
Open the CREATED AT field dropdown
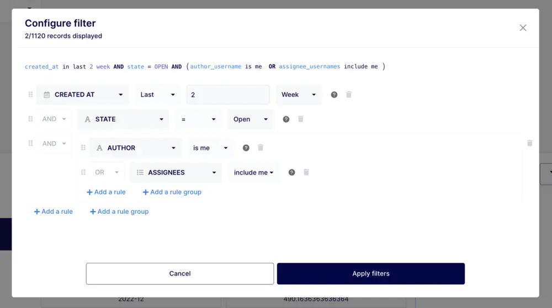coord(83,94)
